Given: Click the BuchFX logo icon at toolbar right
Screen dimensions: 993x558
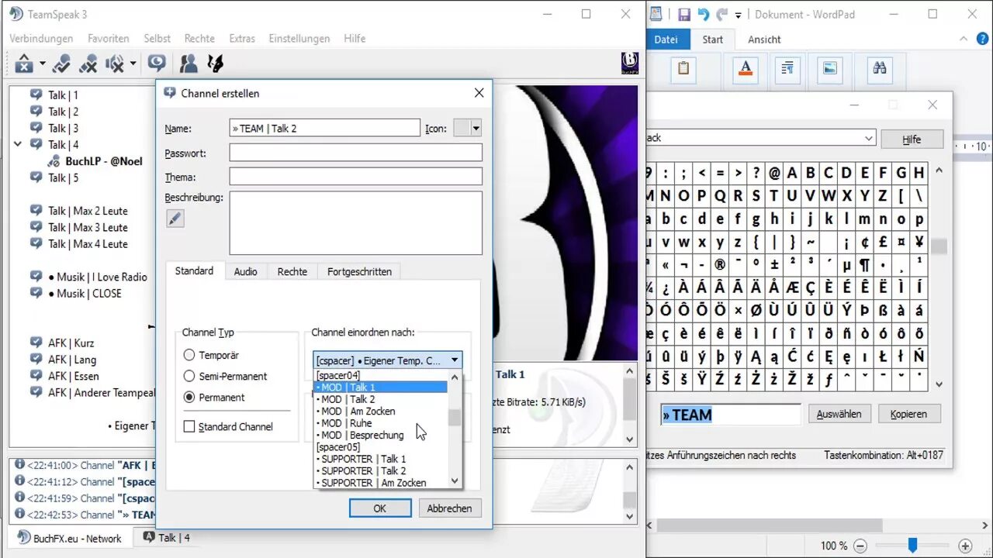Looking at the screenshot, I should point(631,63).
